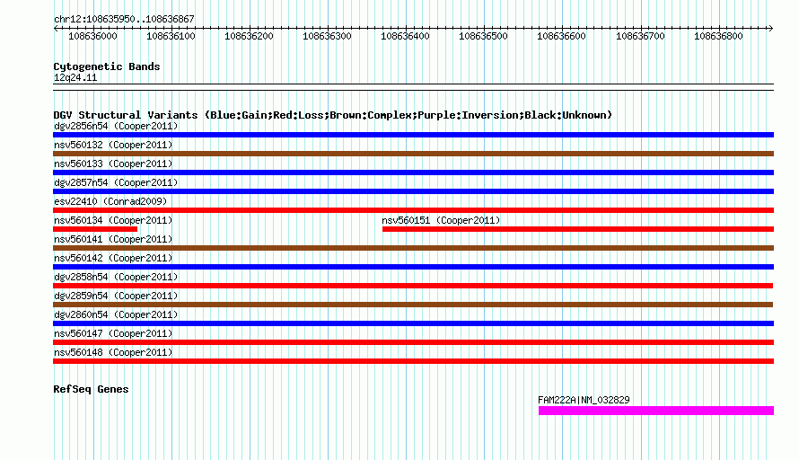Click the nsv560133 (Cooper2011) label

(113, 164)
